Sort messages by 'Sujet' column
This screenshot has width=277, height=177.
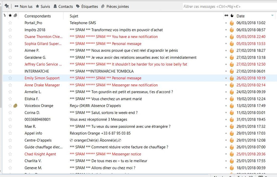pyautogui.click(x=74, y=16)
